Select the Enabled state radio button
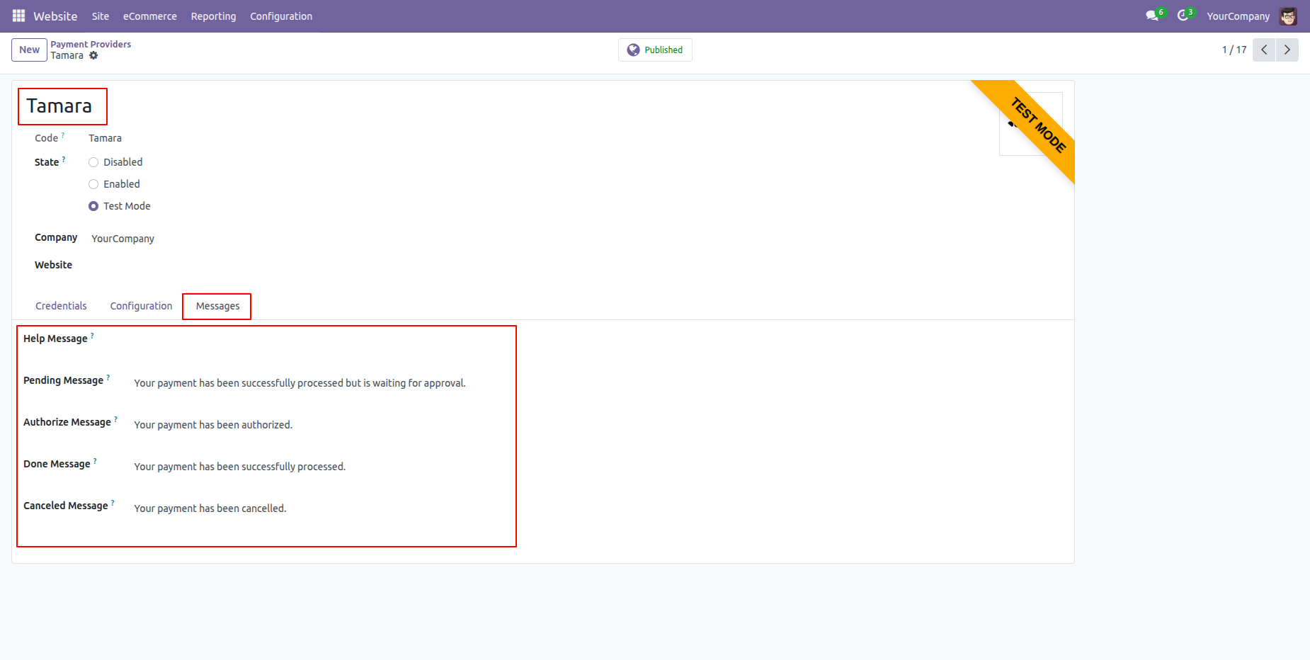This screenshot has height=660, width=1310. (93, 184)
